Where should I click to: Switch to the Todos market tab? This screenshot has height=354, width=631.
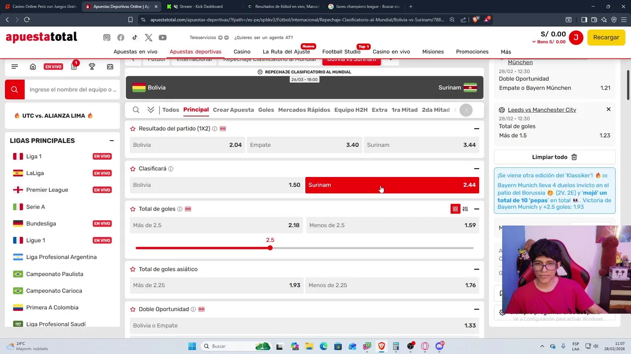click(x=171, y=110)
